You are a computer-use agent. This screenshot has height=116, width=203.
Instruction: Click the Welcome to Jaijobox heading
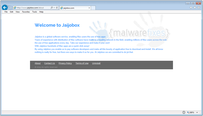(57, 25)
